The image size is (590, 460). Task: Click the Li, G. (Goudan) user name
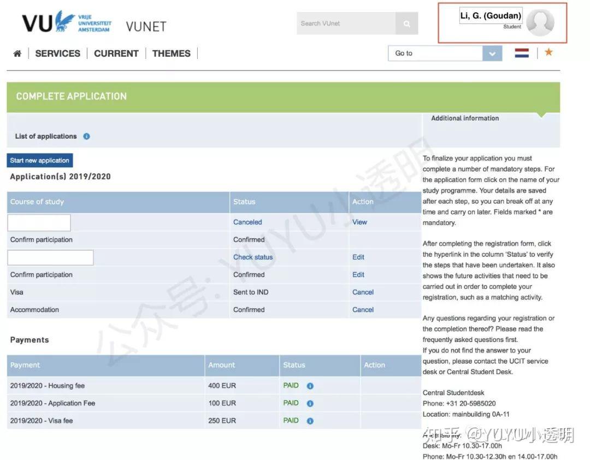coord(491,15)
